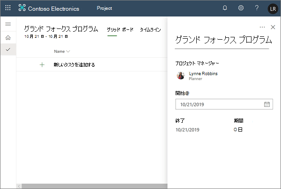Open the calendar picker for start date
The width and height of the screenshot is (281, 189).
267,104
